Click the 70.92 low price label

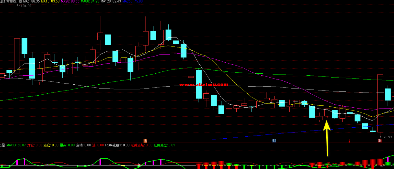386,137
